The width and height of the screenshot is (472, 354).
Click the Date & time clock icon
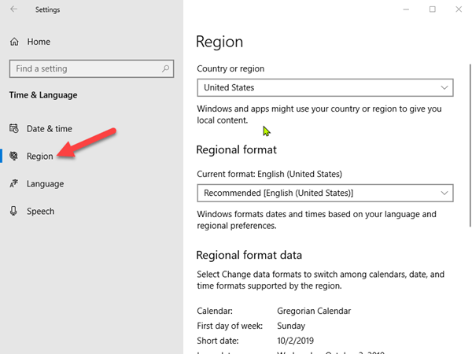click(x=13, y=128)
